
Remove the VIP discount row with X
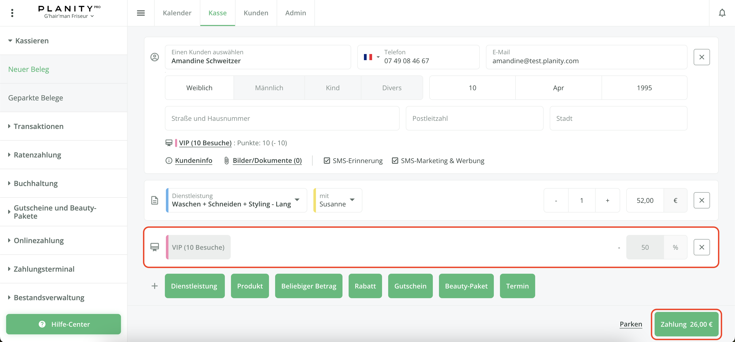pyautogui.click(x=702, y=247)
